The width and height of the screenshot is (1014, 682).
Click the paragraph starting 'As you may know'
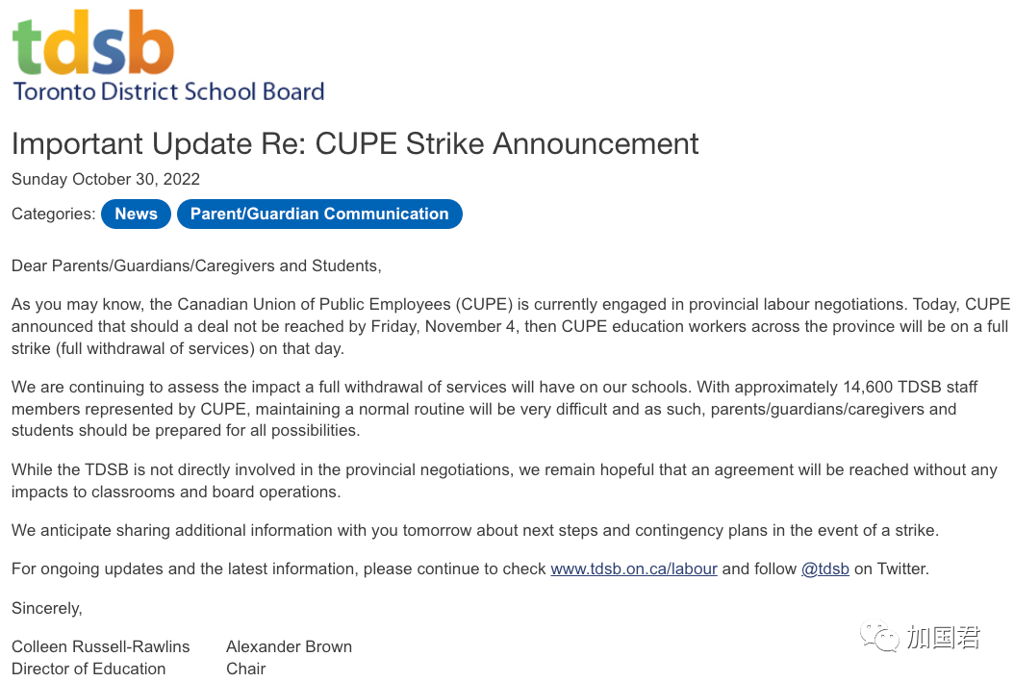[510, 326]
